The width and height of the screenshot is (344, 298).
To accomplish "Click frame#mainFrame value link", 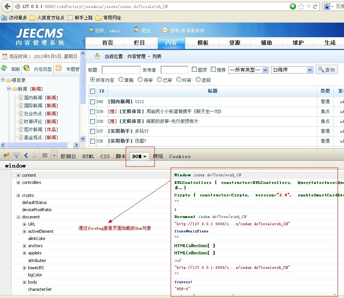I will click(191, 231).
